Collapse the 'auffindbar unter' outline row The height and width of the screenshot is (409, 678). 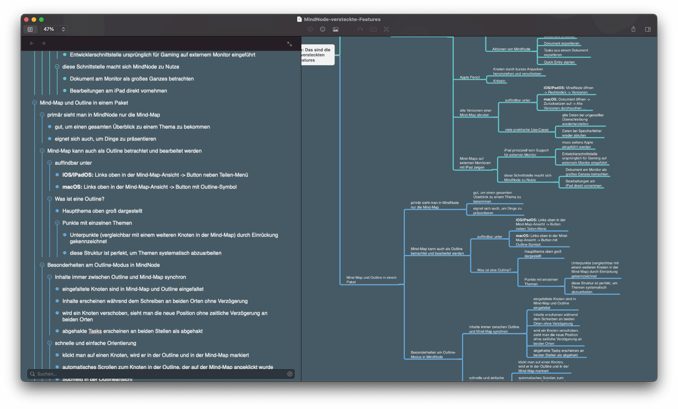pyautogui.click(x=50, y=163)
